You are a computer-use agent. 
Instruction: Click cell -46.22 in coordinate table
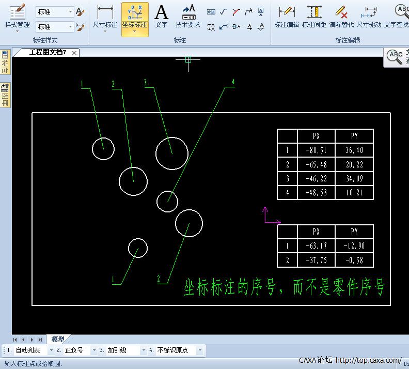pyautogui.click(x=316, y=178)
